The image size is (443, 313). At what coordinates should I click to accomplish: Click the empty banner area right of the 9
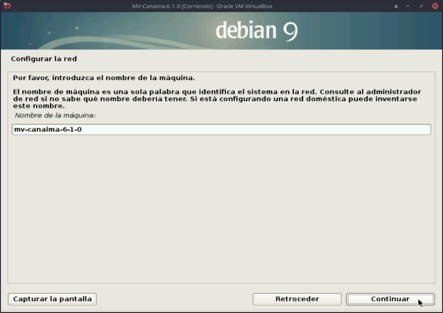point(368,30)
